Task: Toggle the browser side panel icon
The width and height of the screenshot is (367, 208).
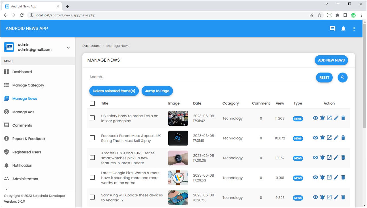Action: [x=345, y=15]
